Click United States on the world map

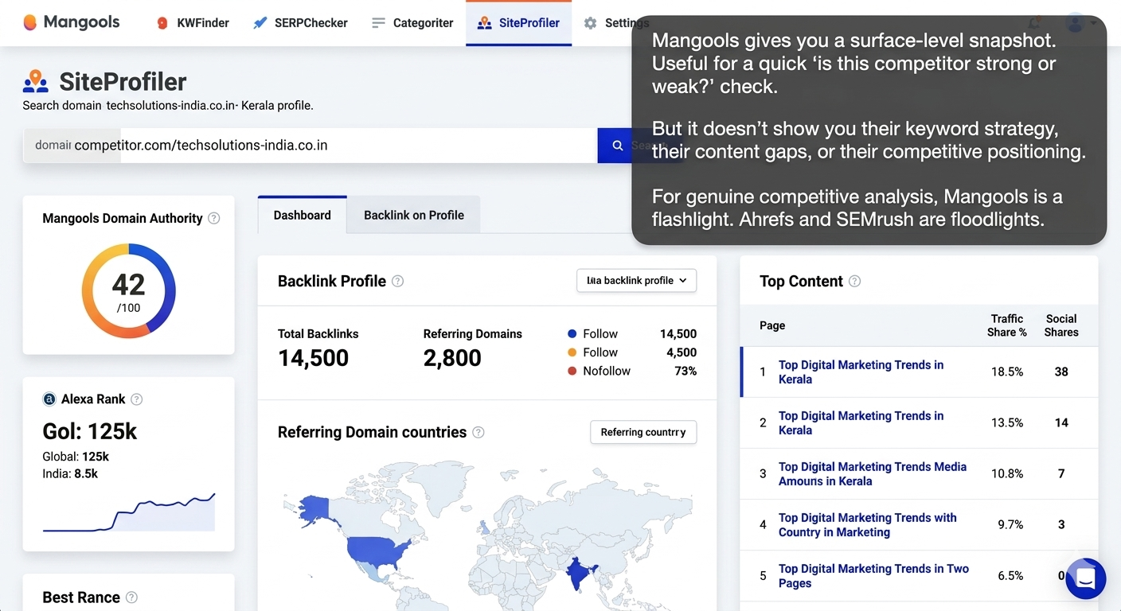(379, 551)
